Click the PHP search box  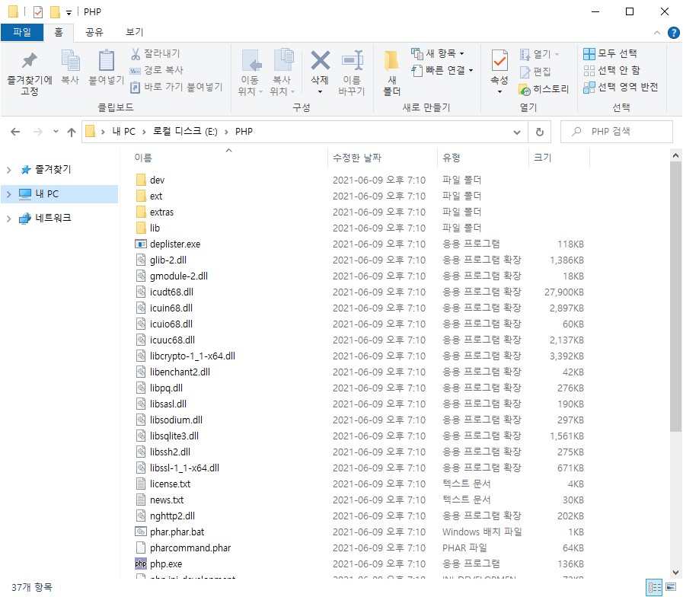pos(616,132)
